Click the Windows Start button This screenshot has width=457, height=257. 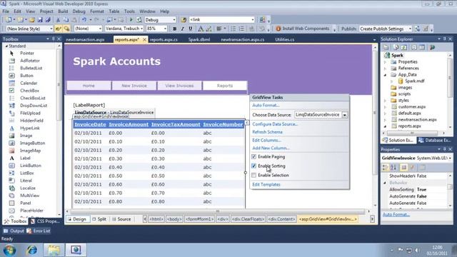pyautogui.click(x=9, y=251)
